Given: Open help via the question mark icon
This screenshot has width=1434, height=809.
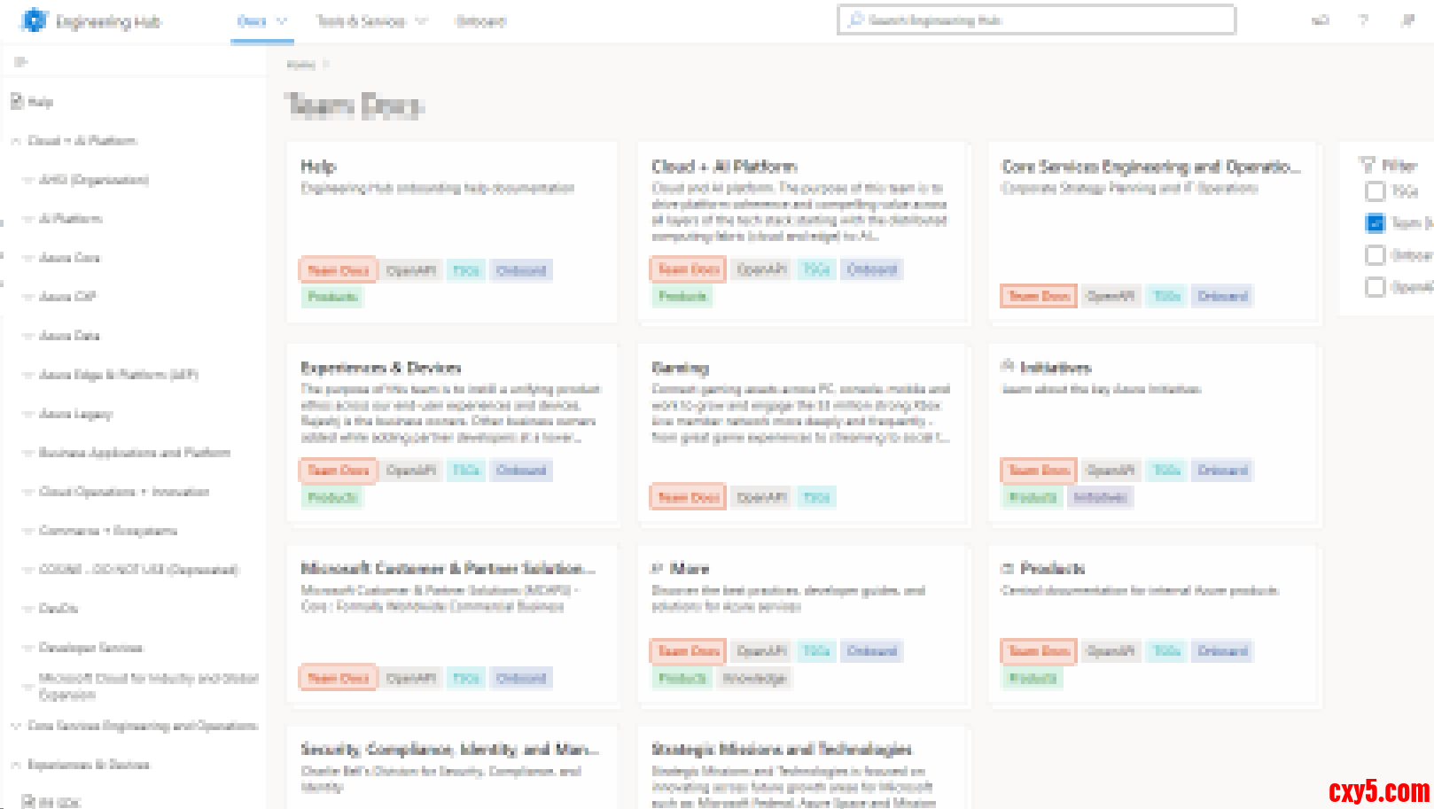Looking at the screenshot, I should tap(1364, 20).
